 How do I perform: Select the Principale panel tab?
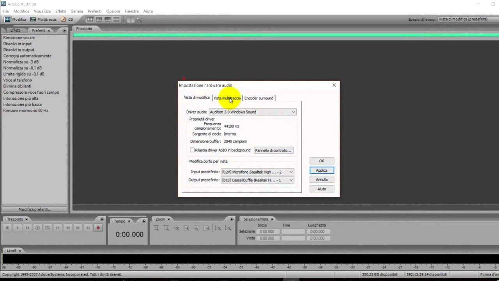pos(84,28)
